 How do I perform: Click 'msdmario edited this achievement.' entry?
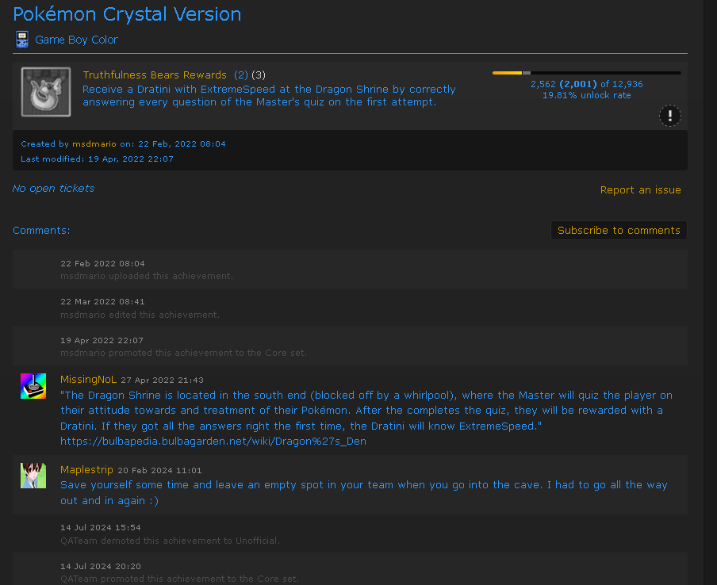(140, 315)
